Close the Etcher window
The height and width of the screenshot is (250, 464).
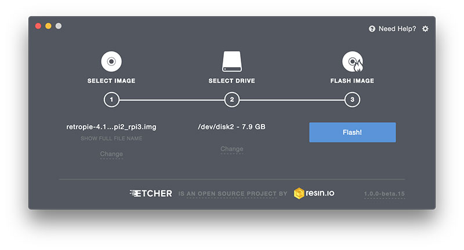click(38, 26)
